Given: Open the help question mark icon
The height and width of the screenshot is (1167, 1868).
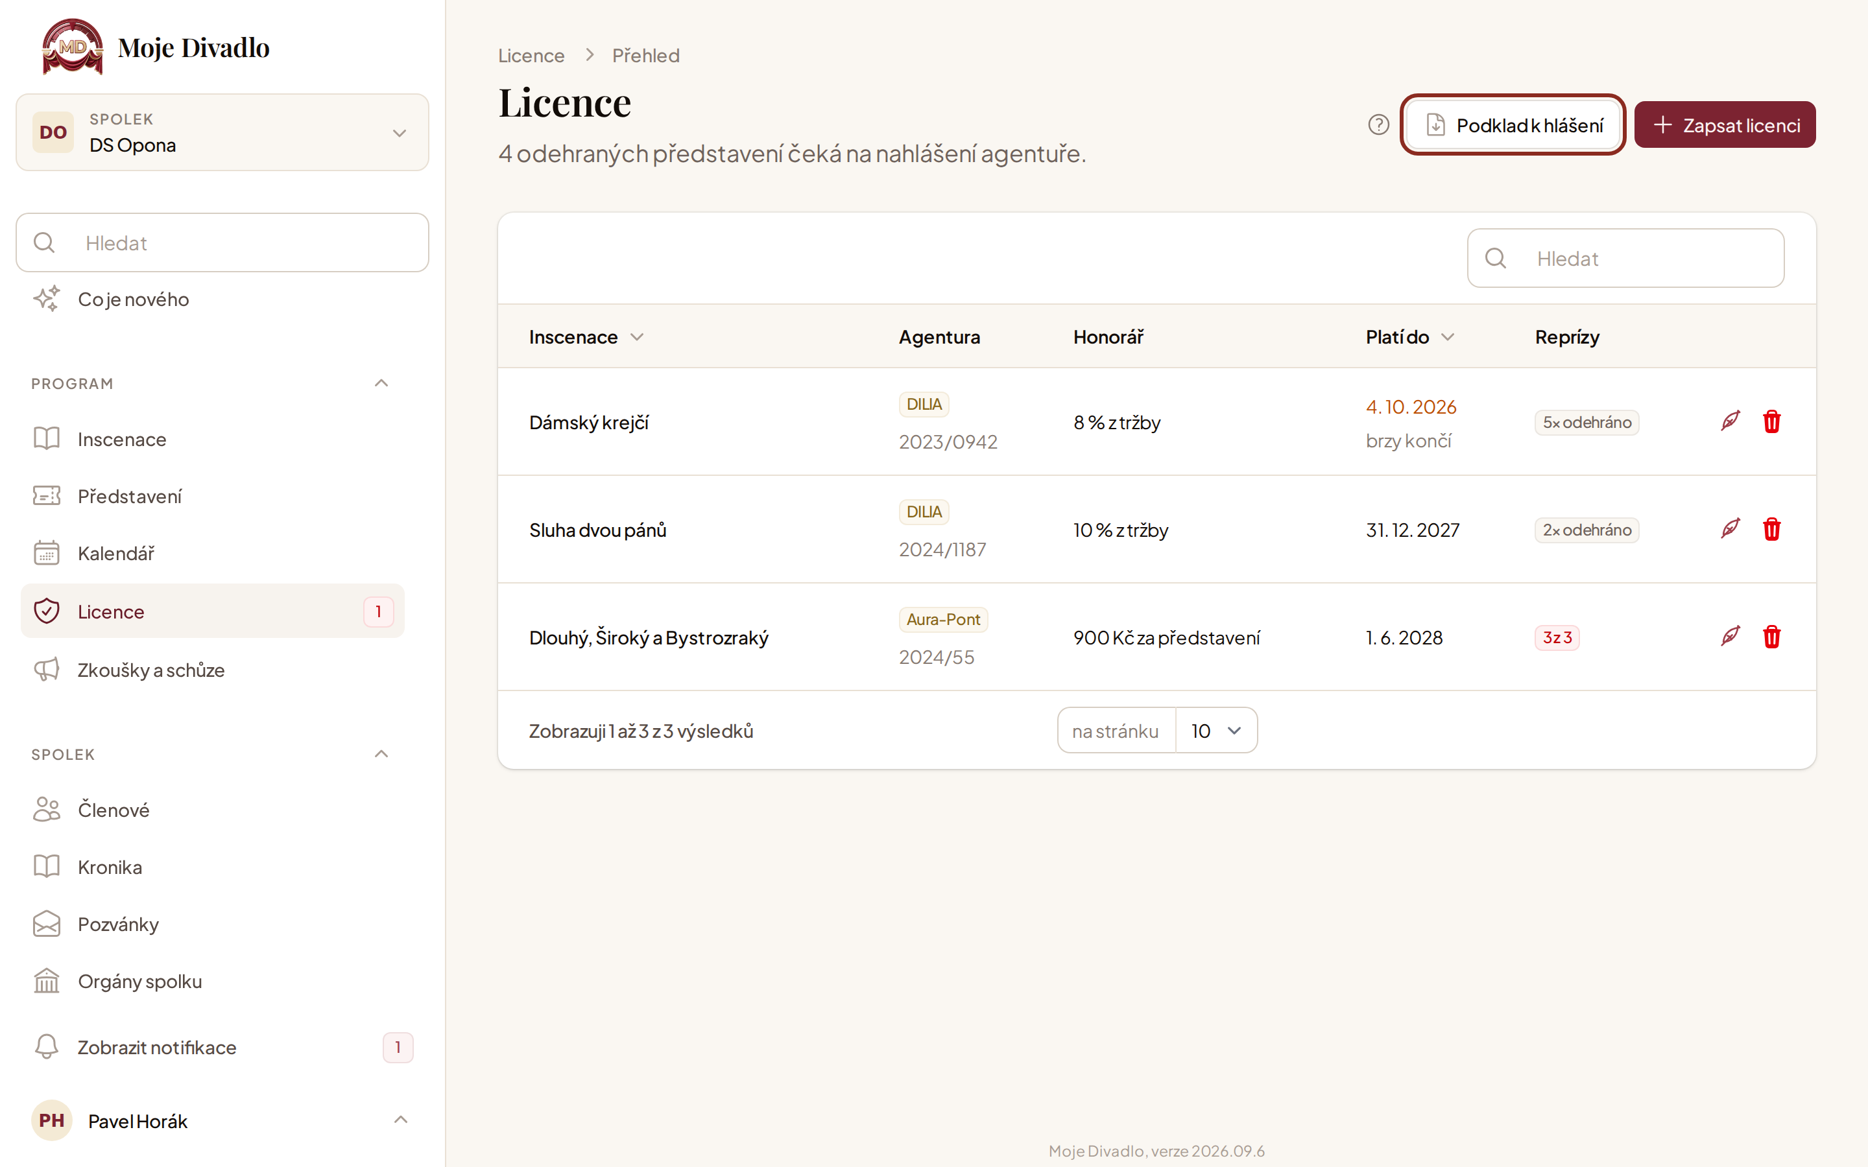Looking at the screenshot, I should coord(1378,124).
